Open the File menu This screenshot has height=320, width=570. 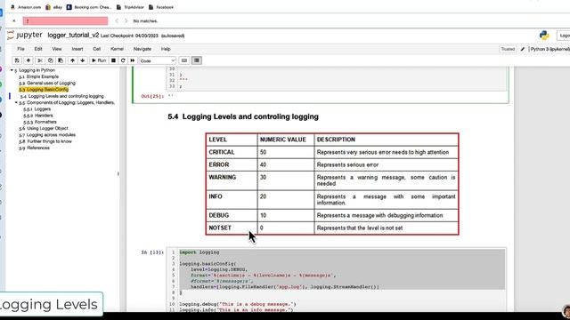pos(20,49)
